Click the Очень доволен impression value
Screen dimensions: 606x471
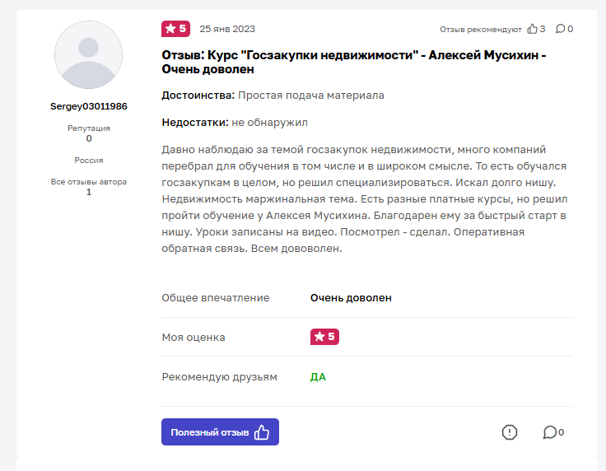(351, 298)
